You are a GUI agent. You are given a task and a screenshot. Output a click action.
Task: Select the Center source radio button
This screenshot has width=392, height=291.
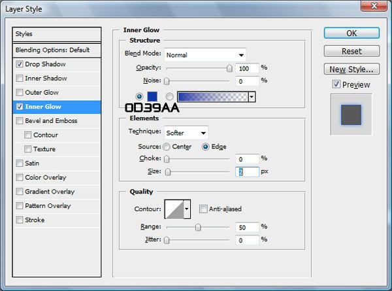pos(167,146)
